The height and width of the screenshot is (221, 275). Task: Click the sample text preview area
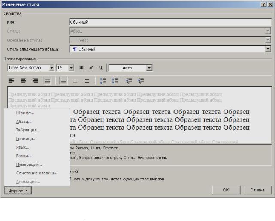tap(139, 114)
